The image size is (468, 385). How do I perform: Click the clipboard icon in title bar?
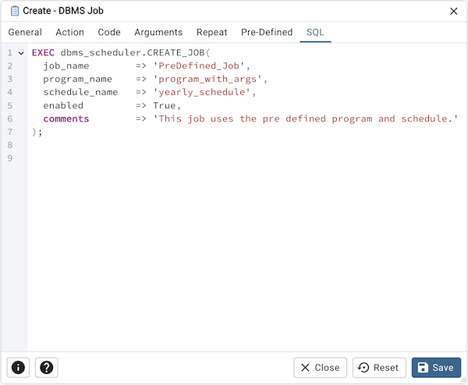pyautogui.click(x=14, y=11)
